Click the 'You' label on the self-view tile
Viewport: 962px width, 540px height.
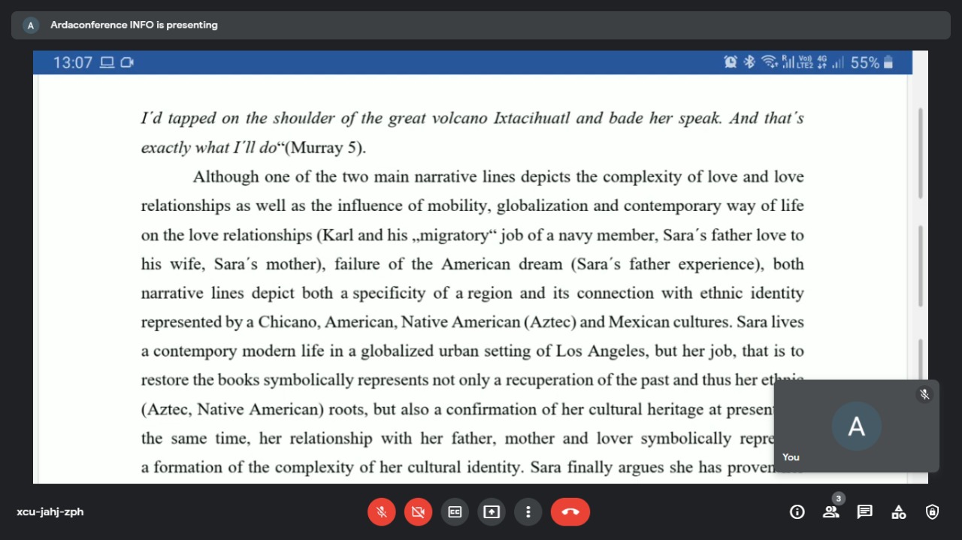pyautogui.click(x=791, y=457)
